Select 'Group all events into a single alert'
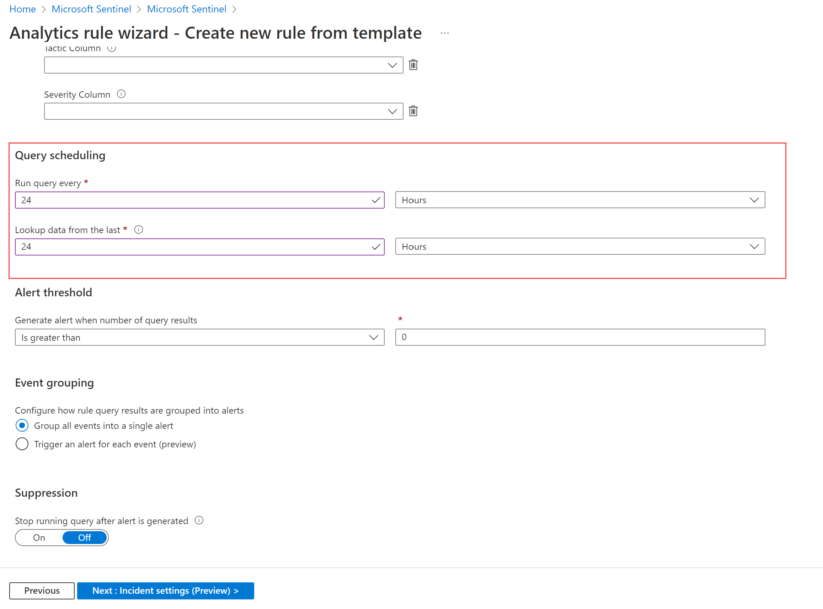 21,425
